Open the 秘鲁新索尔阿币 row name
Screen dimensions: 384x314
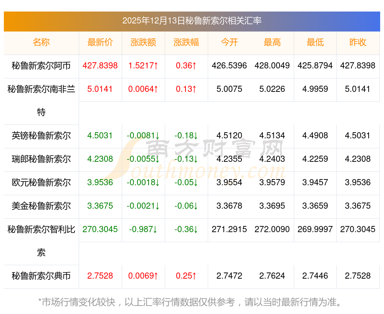click(x=41, y=66)
